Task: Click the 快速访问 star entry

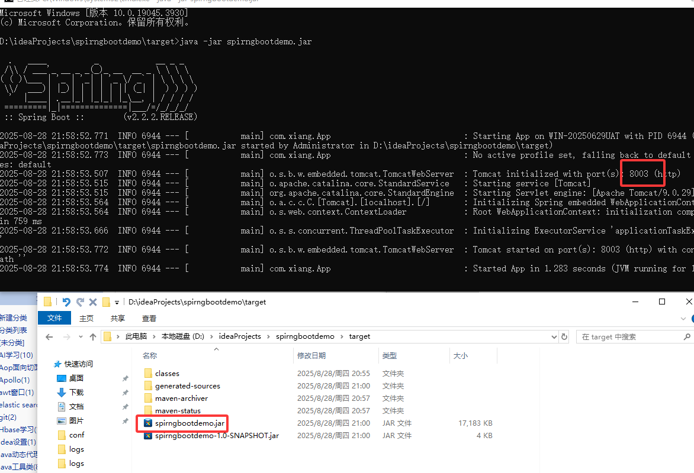Action: tap(73, 364)
